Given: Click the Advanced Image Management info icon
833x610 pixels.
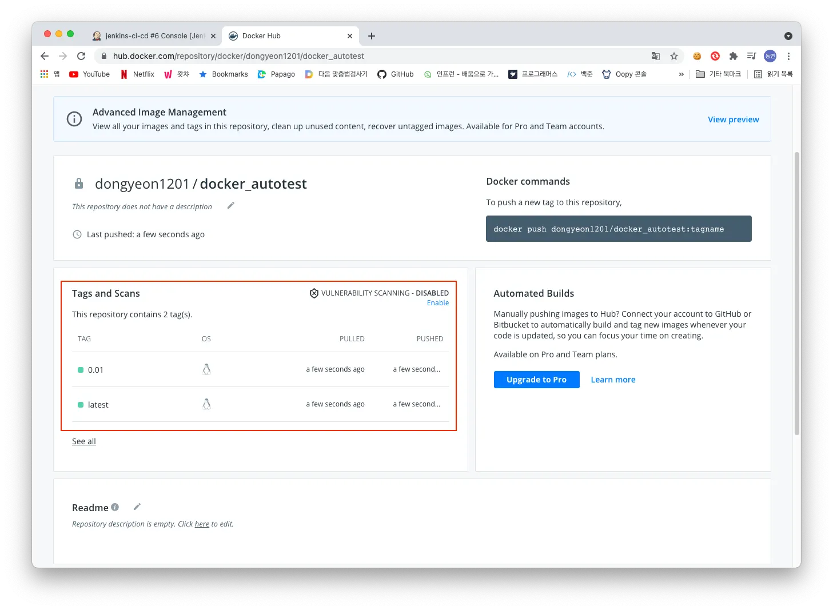Looking at the screenshot, I should click(x=74, y=119).
